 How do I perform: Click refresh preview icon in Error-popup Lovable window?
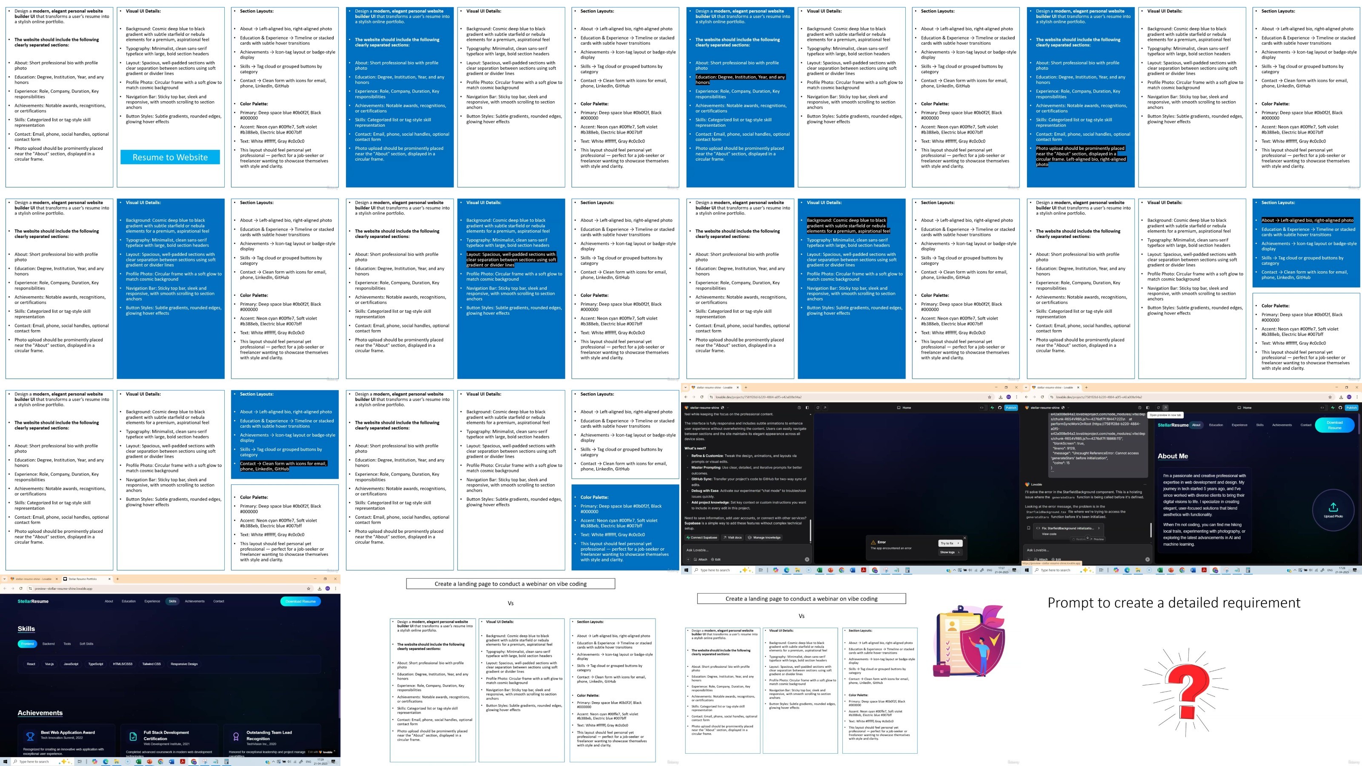point(818,408)
